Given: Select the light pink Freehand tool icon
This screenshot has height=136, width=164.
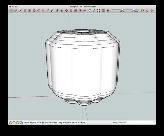Looking at the screenshot, I should click(x=43, y=11).
